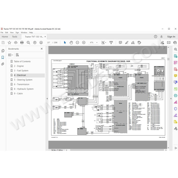This screenshot has height=178, width=178.
Task: Open the Comment tool in right pane
Action: click(x=175, y=76)
